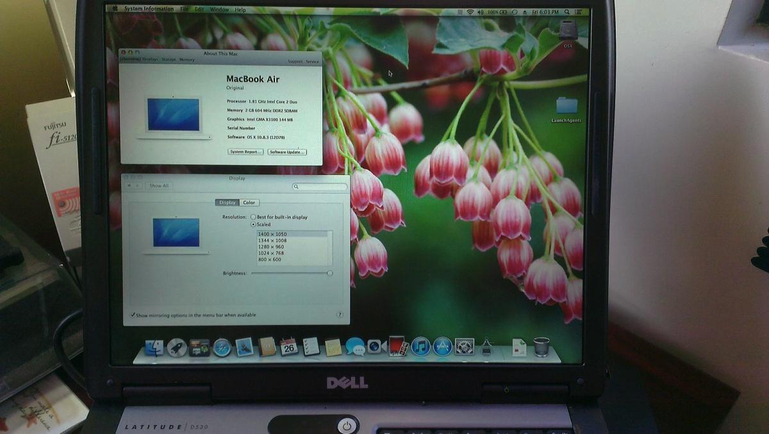Screen dimensions: 769x434
Task: Select Best for built-in display radio
Action: coord(254,217)
